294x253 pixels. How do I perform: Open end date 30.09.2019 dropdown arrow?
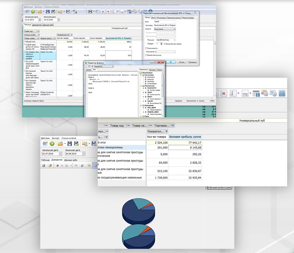coord(84,154)
